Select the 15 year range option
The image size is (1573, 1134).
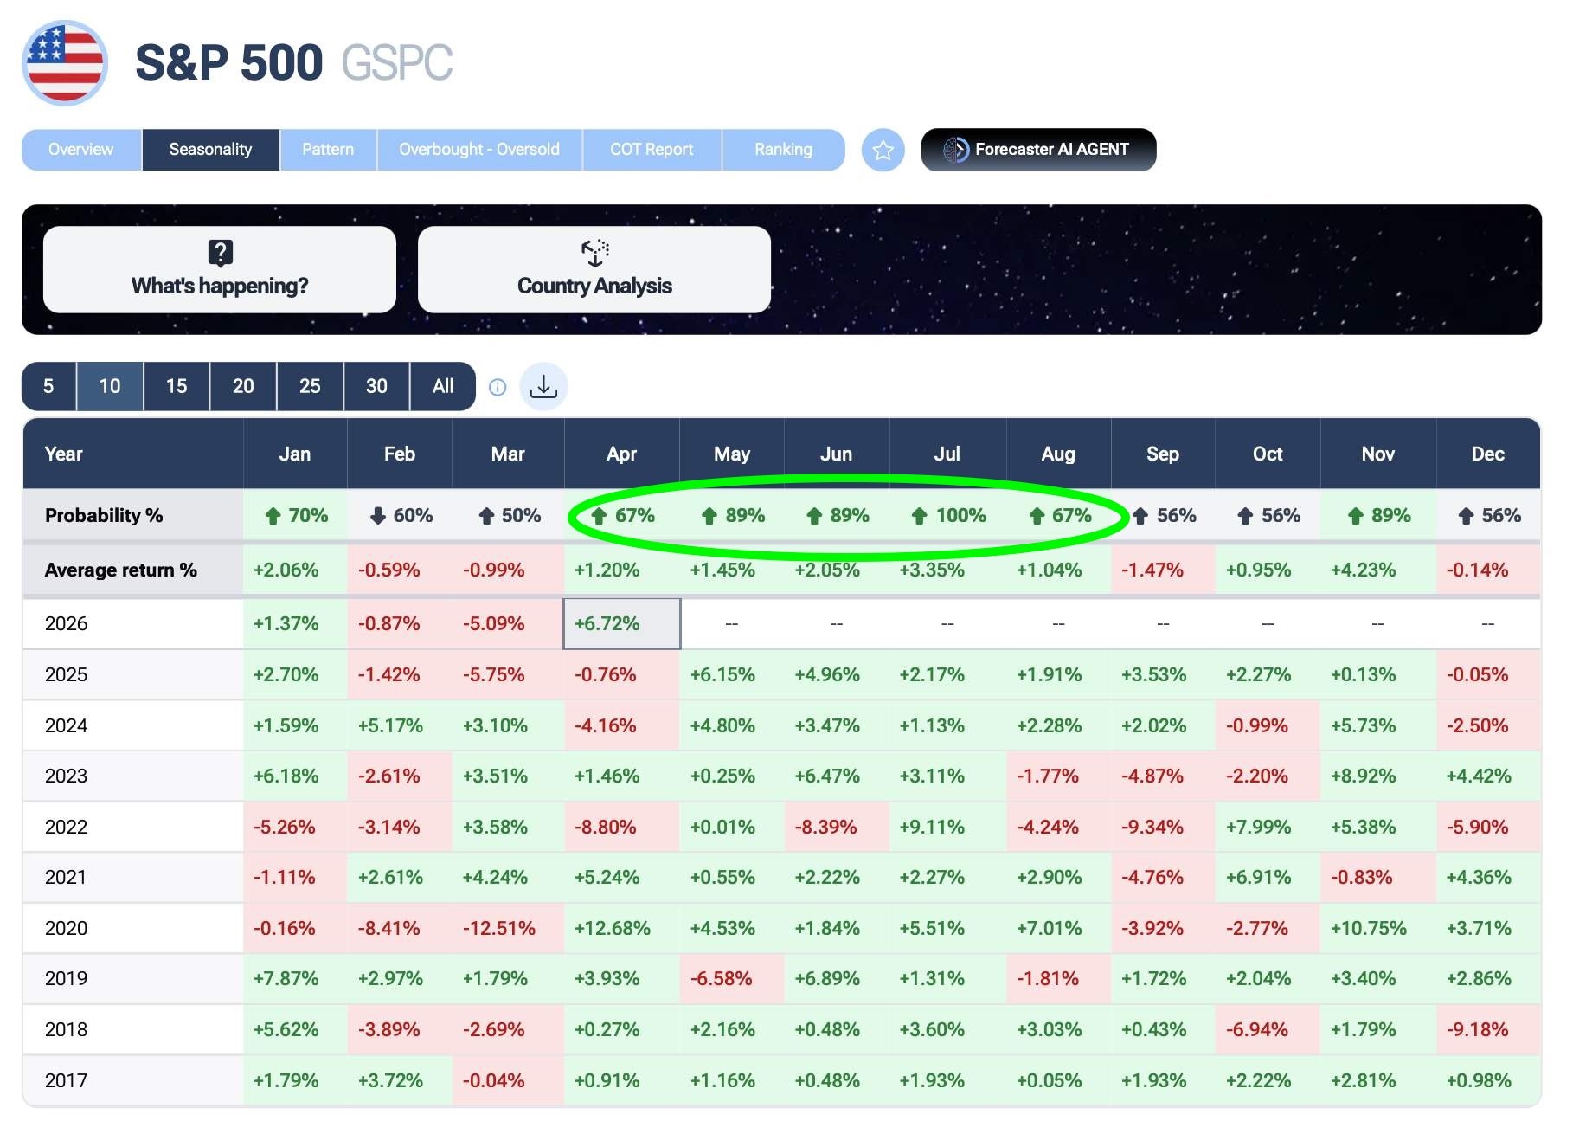point(177,386)
